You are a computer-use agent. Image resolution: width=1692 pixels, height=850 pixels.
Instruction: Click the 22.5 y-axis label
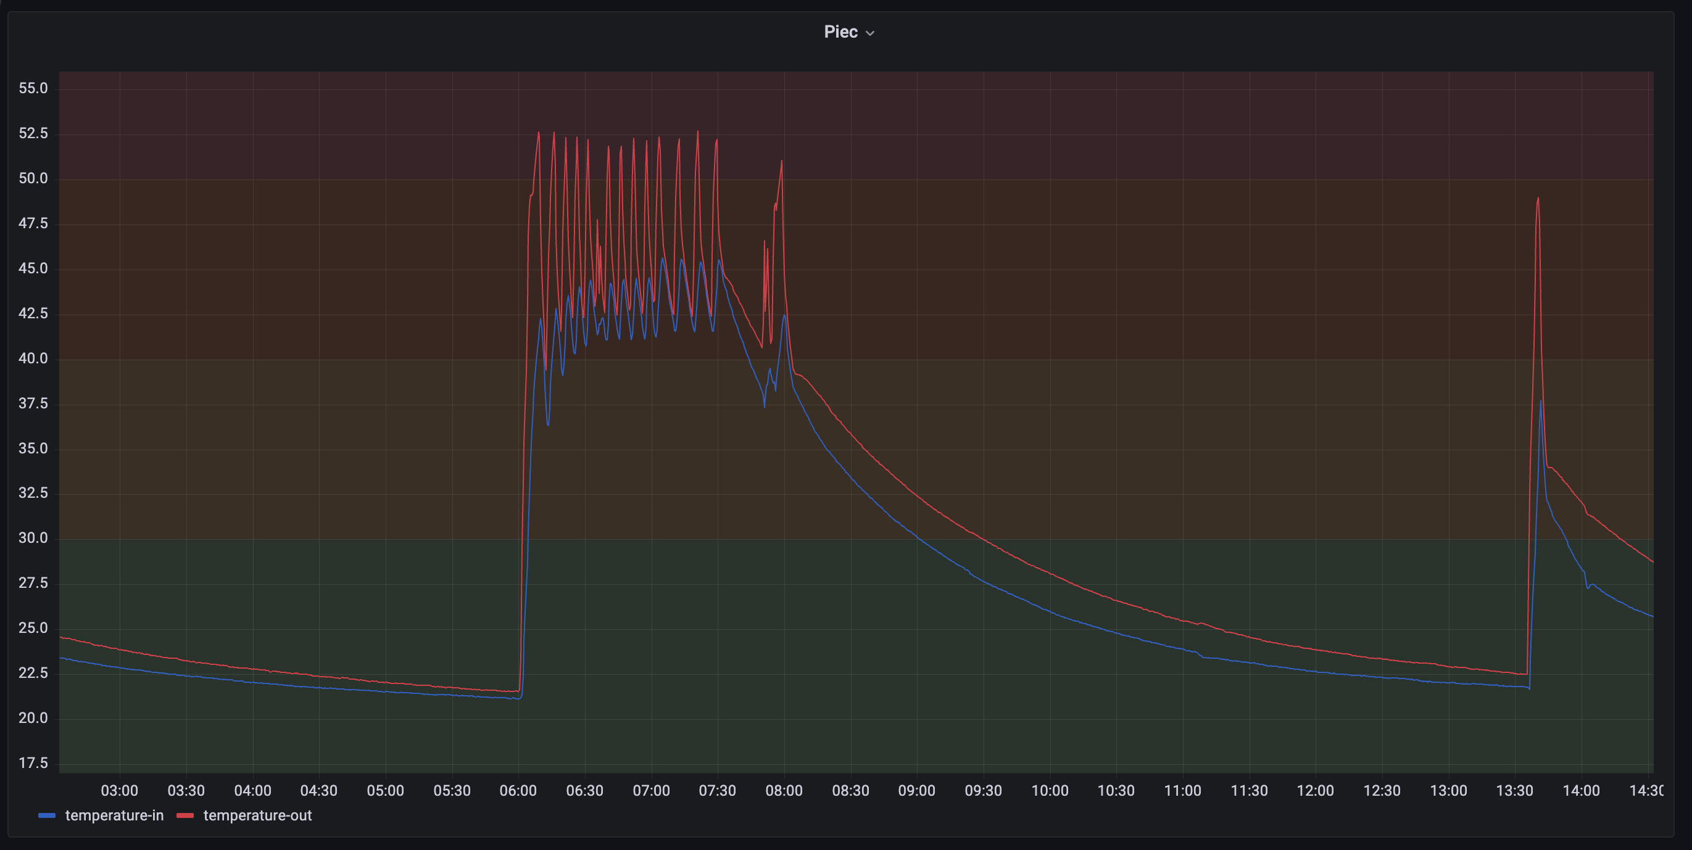33,673
